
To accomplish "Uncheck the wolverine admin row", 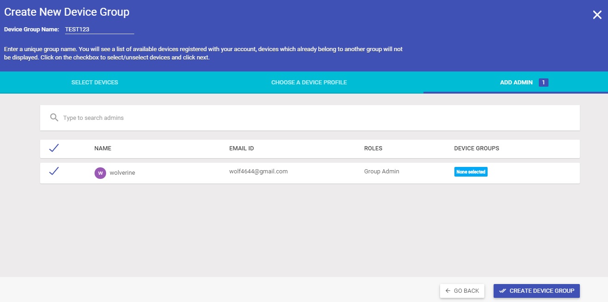I will click(x=54, y=171).
